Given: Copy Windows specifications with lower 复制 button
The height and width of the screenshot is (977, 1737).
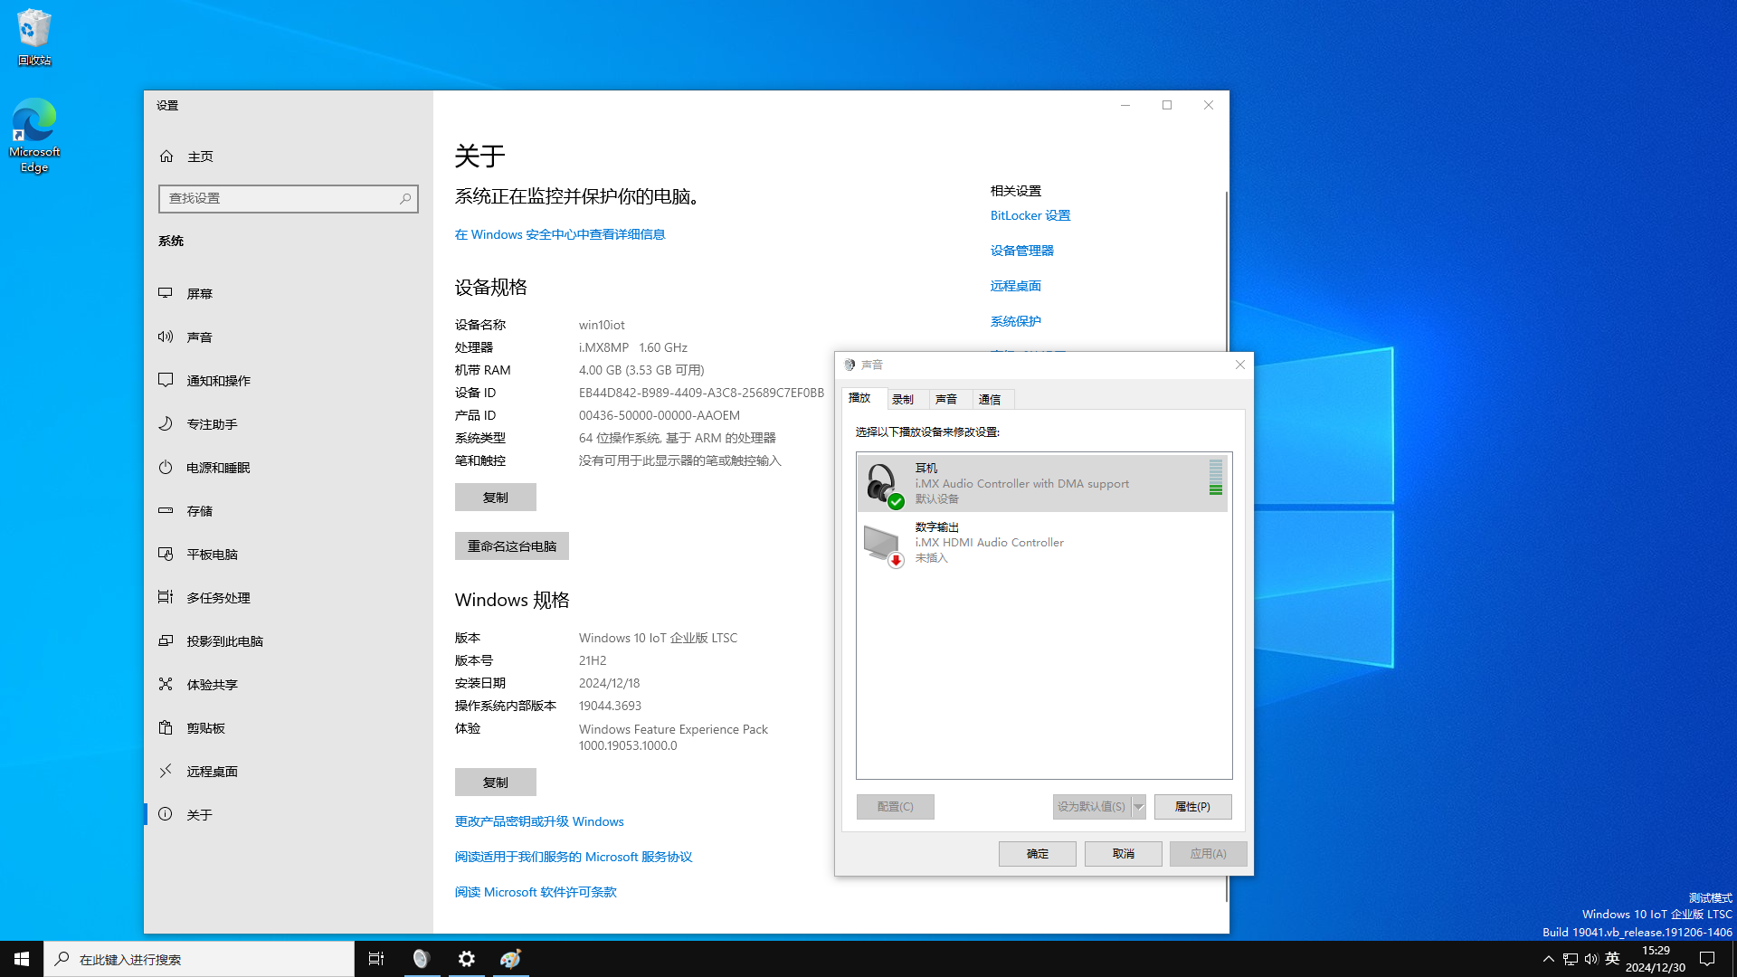Looking at the screenshot, I should (x=496, y=783).
